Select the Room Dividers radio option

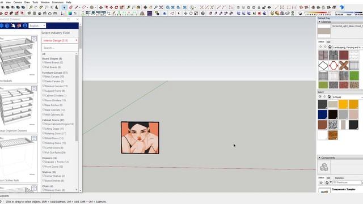click(x=44, y=100)
